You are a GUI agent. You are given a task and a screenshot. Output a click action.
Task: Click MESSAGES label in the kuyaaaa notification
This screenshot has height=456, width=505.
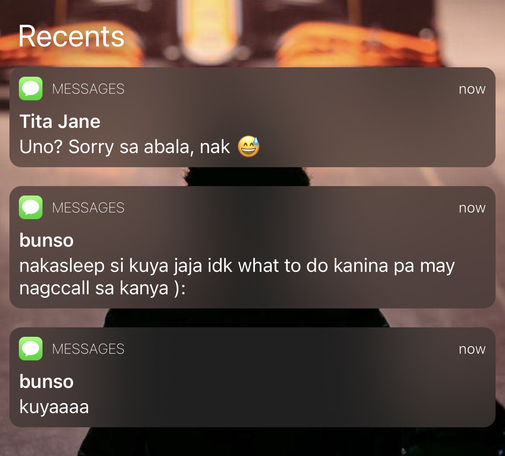pyautogui.click(x=88, y=349)
